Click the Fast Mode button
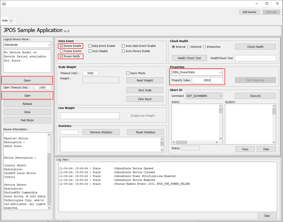Image resolution: width=283 pixels, height=222 pixels. pyautogui.click(x=27, y=120)
